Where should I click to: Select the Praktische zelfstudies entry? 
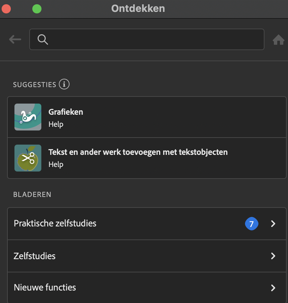coord(55,223)
